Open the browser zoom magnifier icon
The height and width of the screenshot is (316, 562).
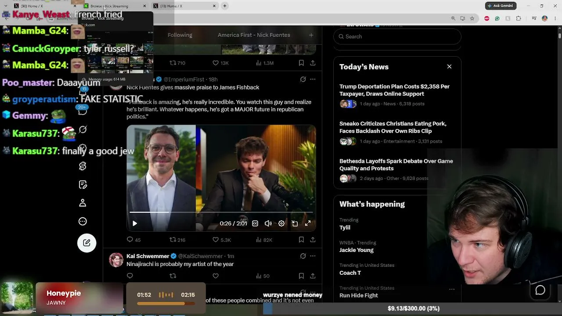453,18
